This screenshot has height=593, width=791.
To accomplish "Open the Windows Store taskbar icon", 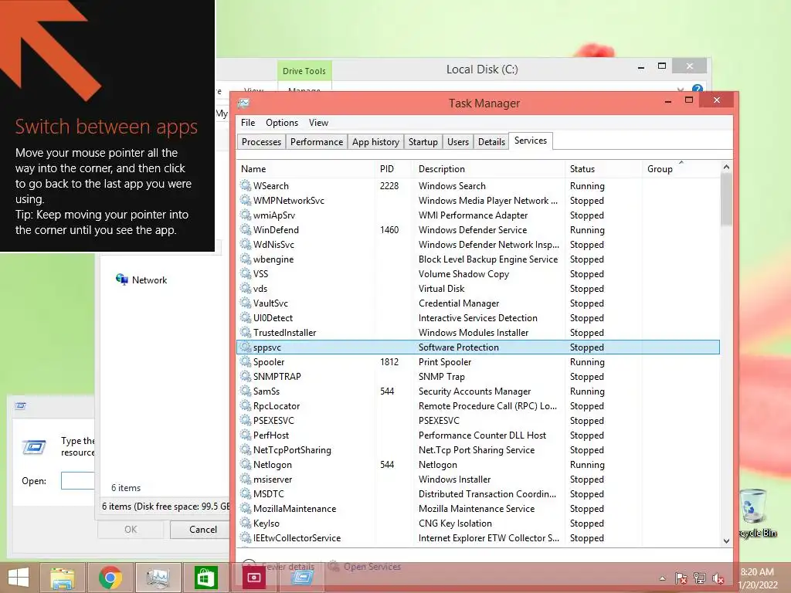I will pyautogui.click(x=205, y=578).
